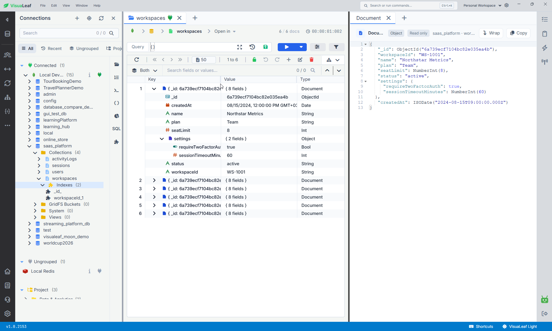Open the View menu
Screen dimensions: 552x331
[x=66, y=5]
